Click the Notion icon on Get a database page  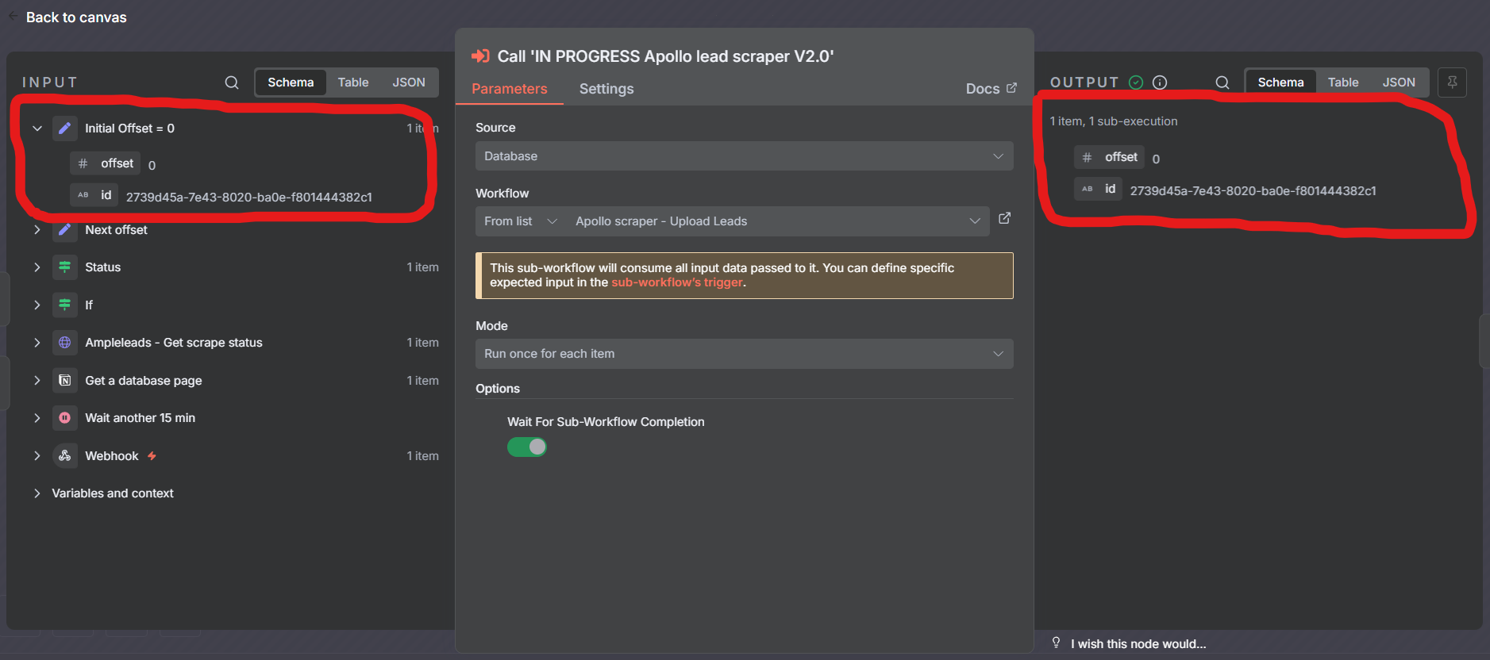point(64,380)
